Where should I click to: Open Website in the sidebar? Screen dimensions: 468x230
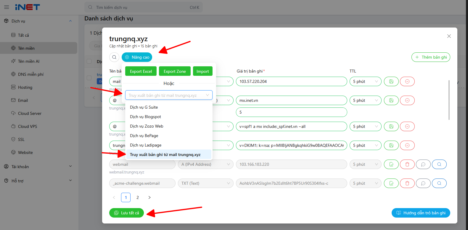(38, 152)
